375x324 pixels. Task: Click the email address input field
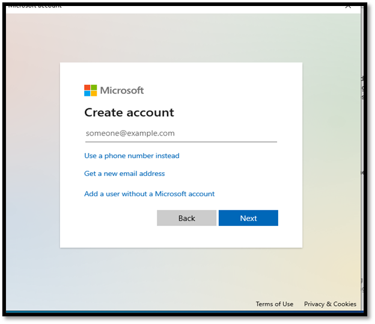click(181, 134)
